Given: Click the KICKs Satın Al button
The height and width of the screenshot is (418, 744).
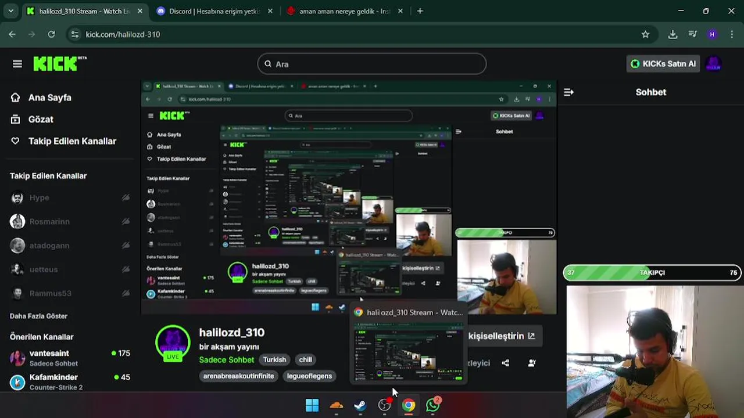Looking at the screenshot, I should tap(663, 64).
